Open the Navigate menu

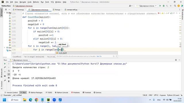click(x=23, y=2)
